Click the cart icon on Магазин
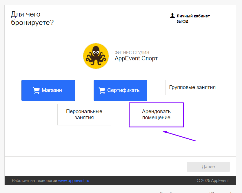The width and height of the screenshot is (242, 193). 37,91
